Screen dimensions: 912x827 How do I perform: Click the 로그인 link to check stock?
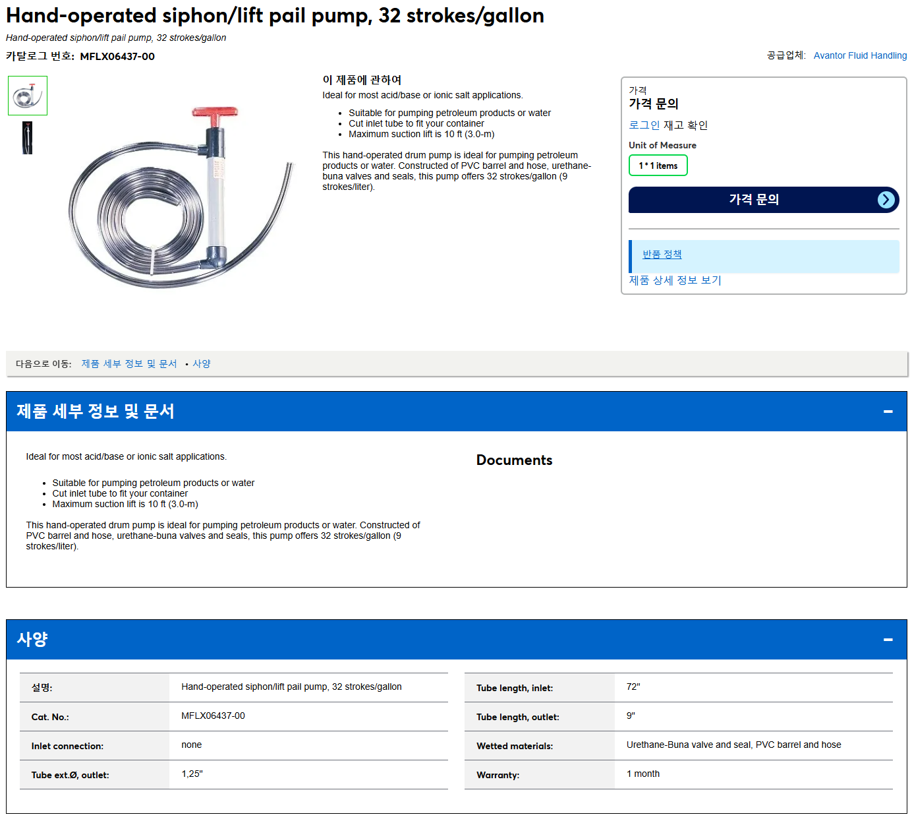(x=644, y=125)
